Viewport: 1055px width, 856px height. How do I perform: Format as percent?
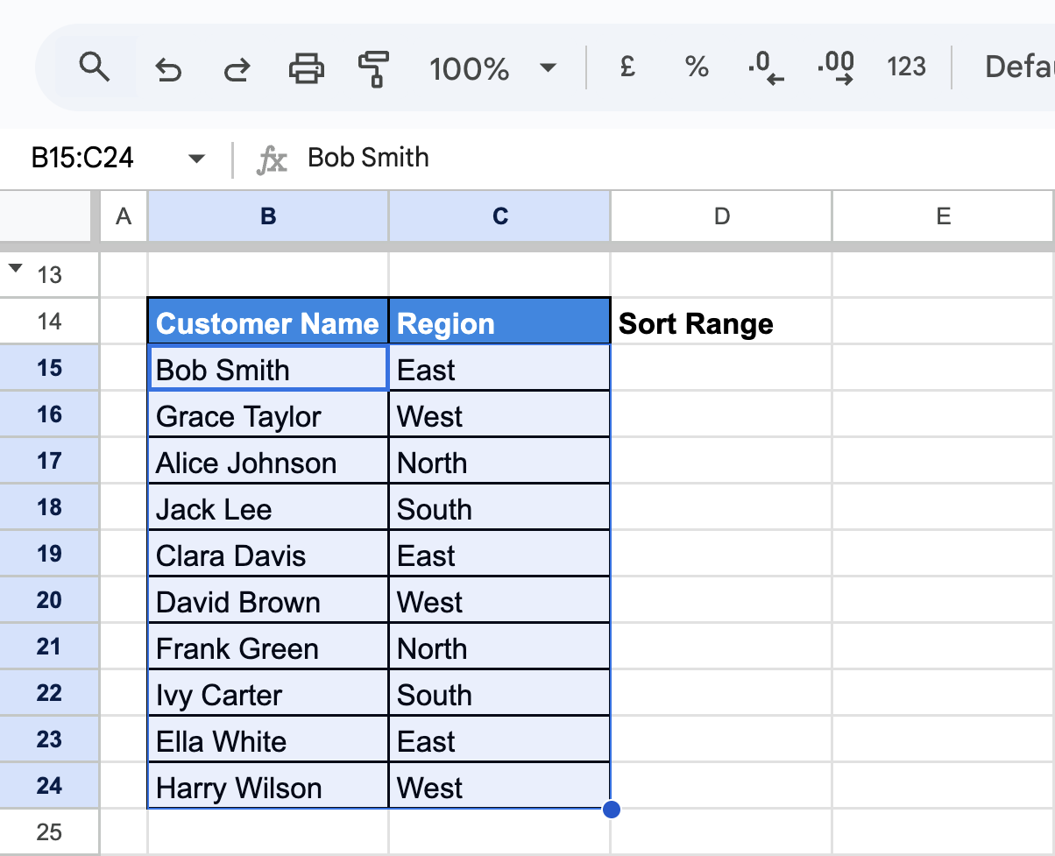click(697, 67)
